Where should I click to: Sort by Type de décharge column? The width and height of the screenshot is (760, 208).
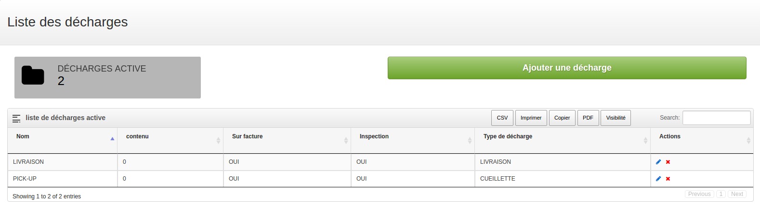coord(645,140)
